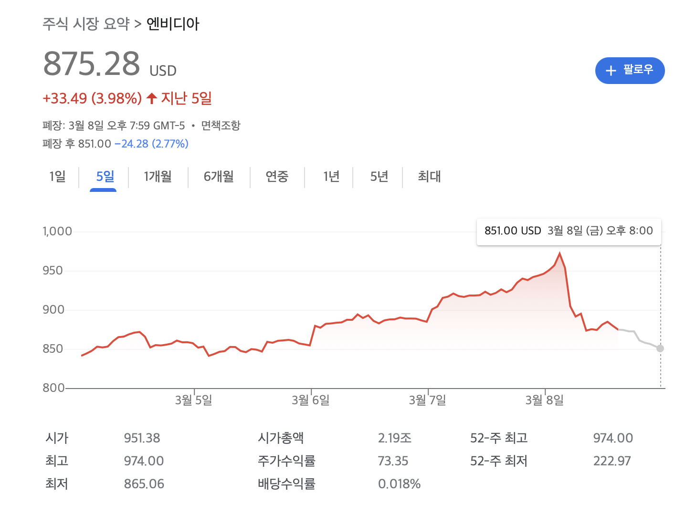This screenshot has width=696, height=505.
Task: Click the 주가수익률 value 73.35
Action: [x=393, y=461]
